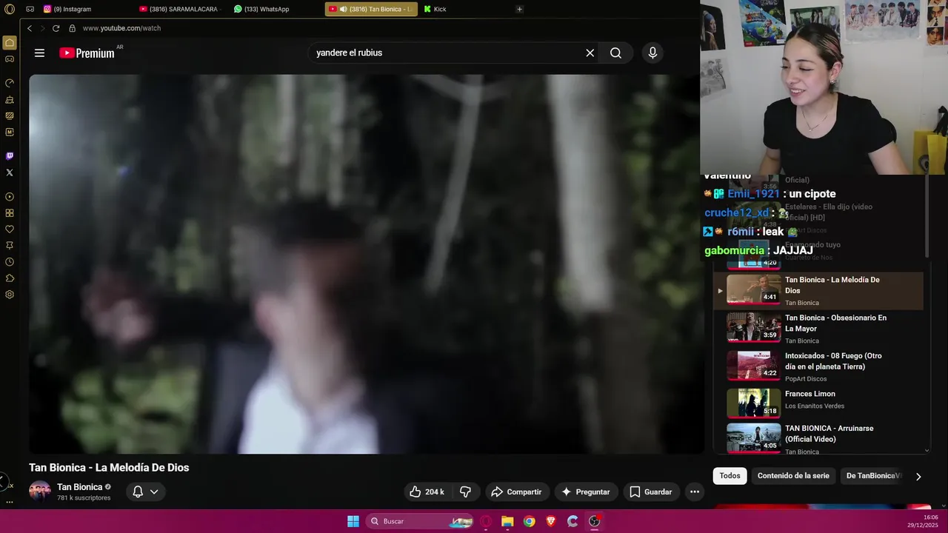This screenshot has height=533, width=948.
Task: Click the video player area
Action: point(367,264)
